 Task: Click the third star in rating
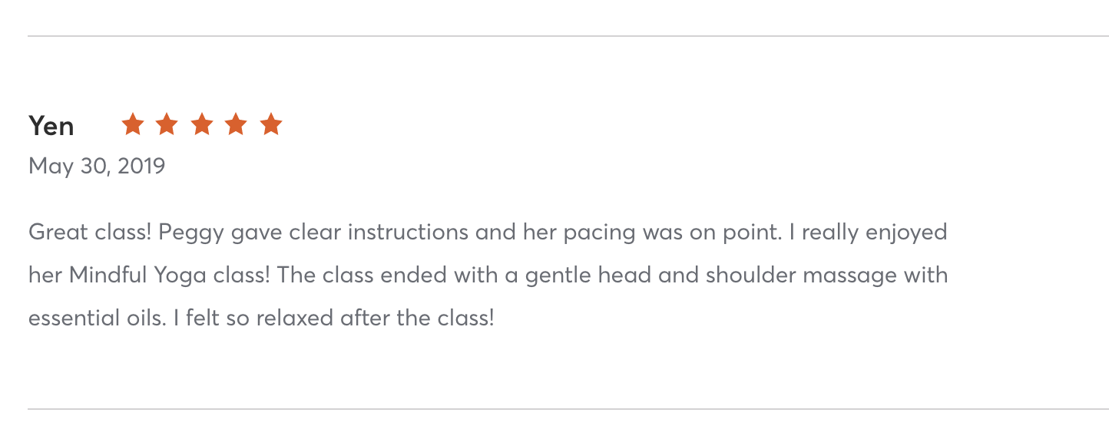pyautogui.click(x=201, y=124)
